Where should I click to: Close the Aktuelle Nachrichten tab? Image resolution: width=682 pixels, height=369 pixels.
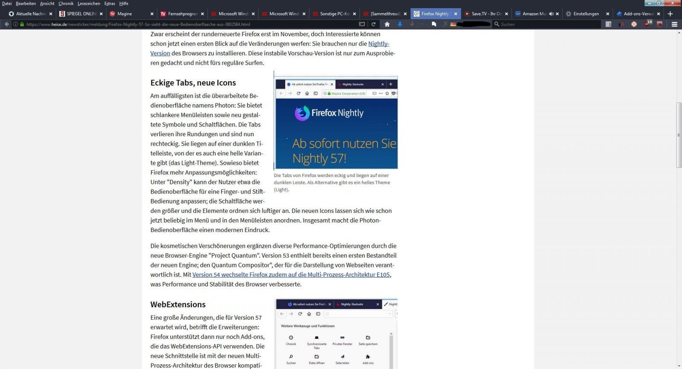pyautogui.click(x=51, y=14)
